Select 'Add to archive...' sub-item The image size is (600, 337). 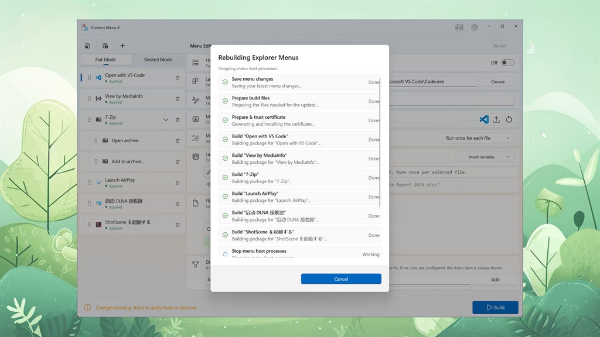tap(137, 161)
